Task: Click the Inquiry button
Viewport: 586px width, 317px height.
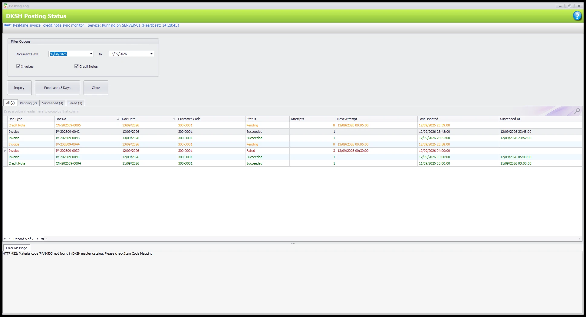Action: tap(19, 88)
